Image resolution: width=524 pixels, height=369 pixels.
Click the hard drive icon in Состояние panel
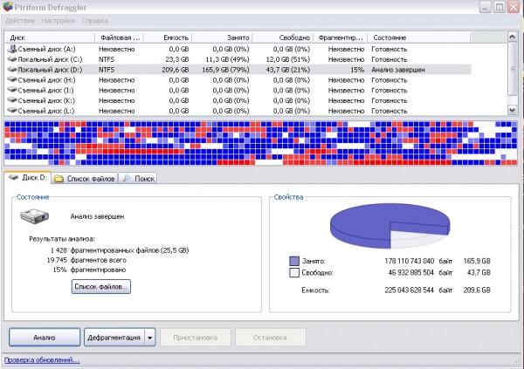tap(34, 216)
